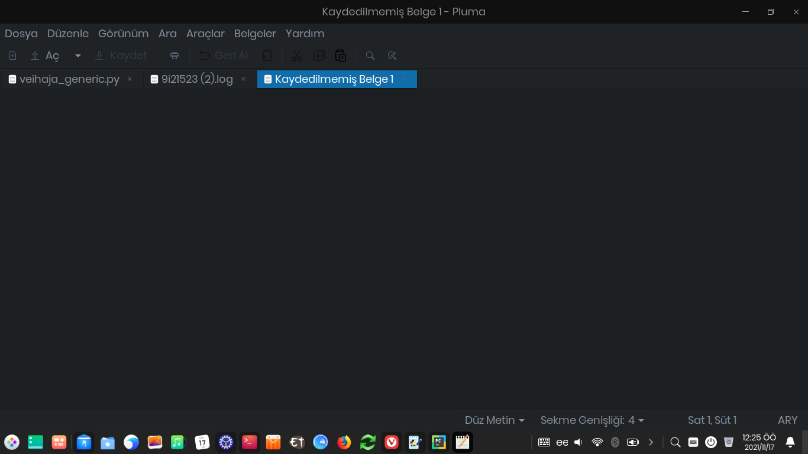The image size is (808, 454).
Task: Open the taskbar search magnifier icon
Action: click(x=676, y=442)
